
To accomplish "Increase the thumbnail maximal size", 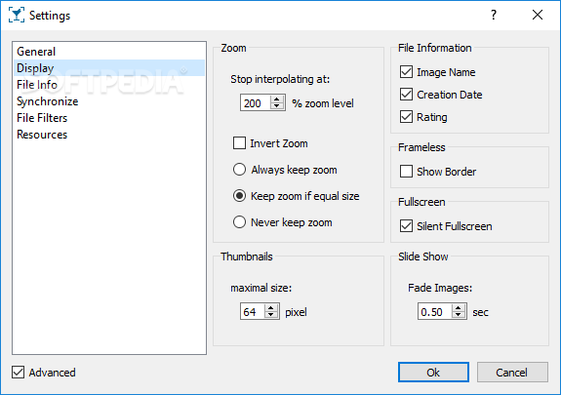I will (x=271, y=308).
